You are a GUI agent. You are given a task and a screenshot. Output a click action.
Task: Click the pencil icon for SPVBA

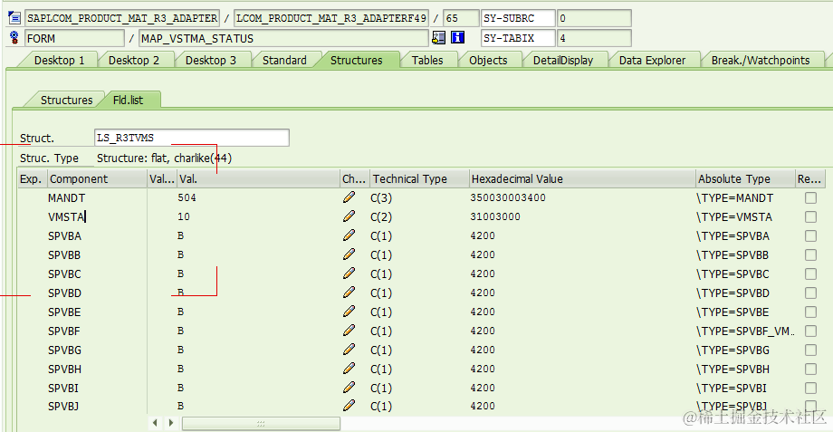point(349,236)
